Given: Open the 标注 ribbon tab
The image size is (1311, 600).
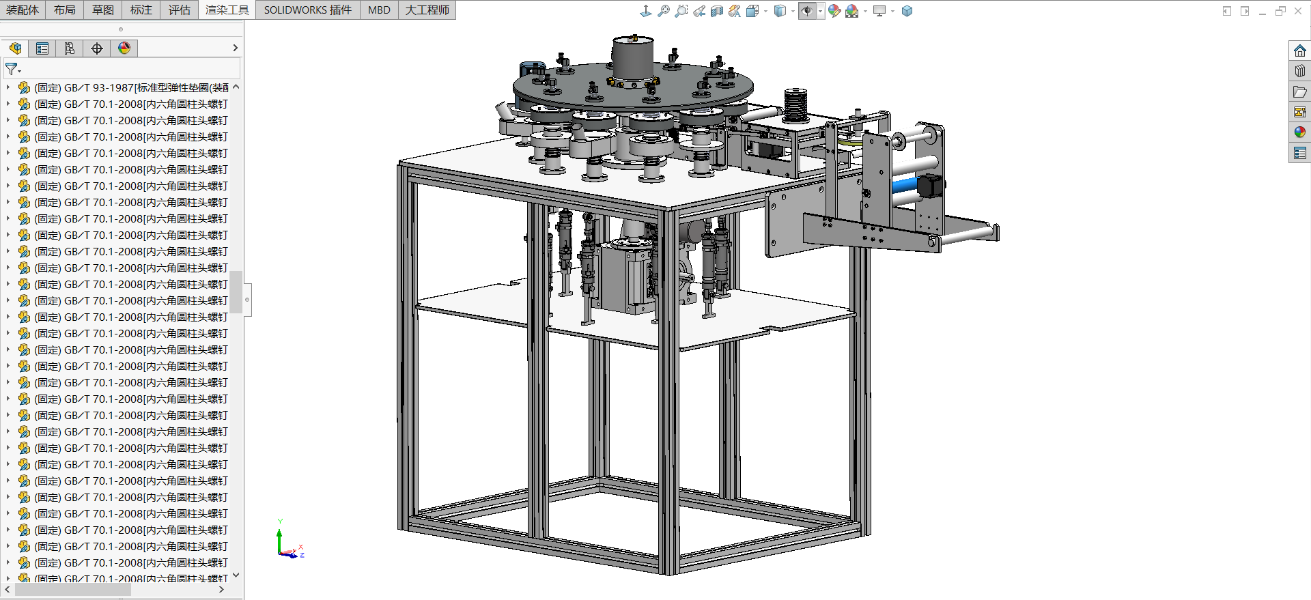Looking at the screenshot, I should (x=141, y=10).
